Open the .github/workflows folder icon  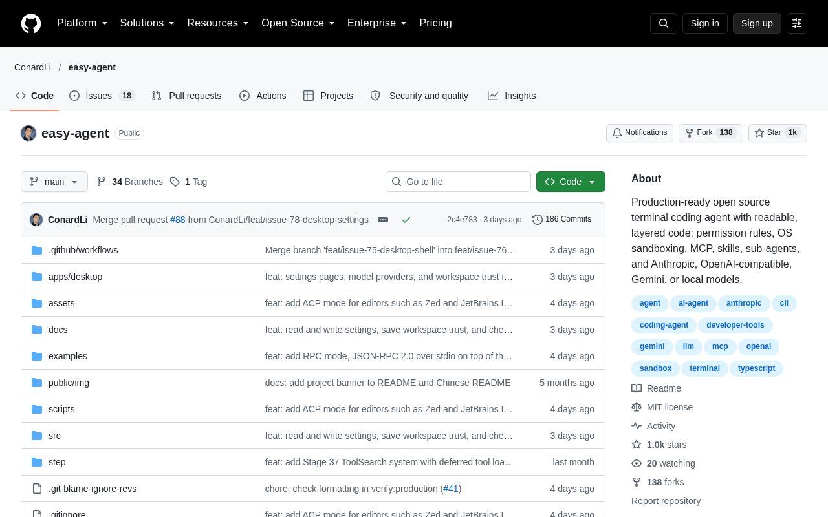[x=37, y=250]
